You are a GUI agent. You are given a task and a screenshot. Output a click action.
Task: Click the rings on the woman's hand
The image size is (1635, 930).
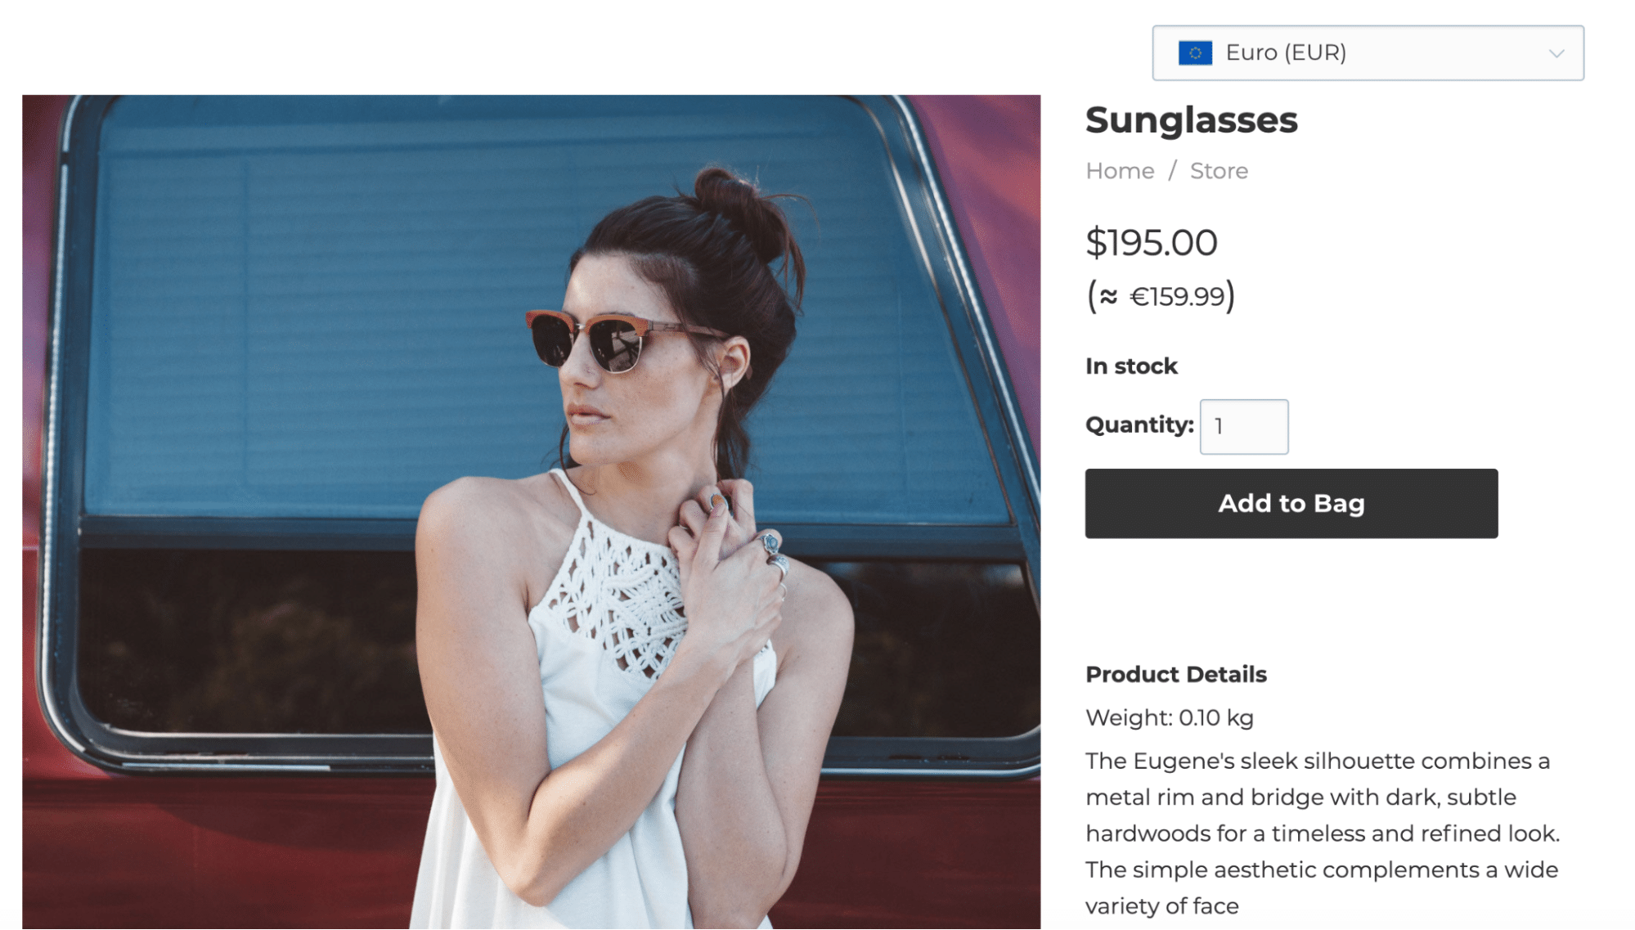(x=773, y=553)
